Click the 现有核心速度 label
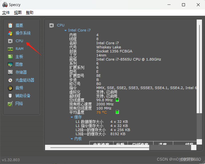Screen dimensions: 205x164 tap(80, 104)
